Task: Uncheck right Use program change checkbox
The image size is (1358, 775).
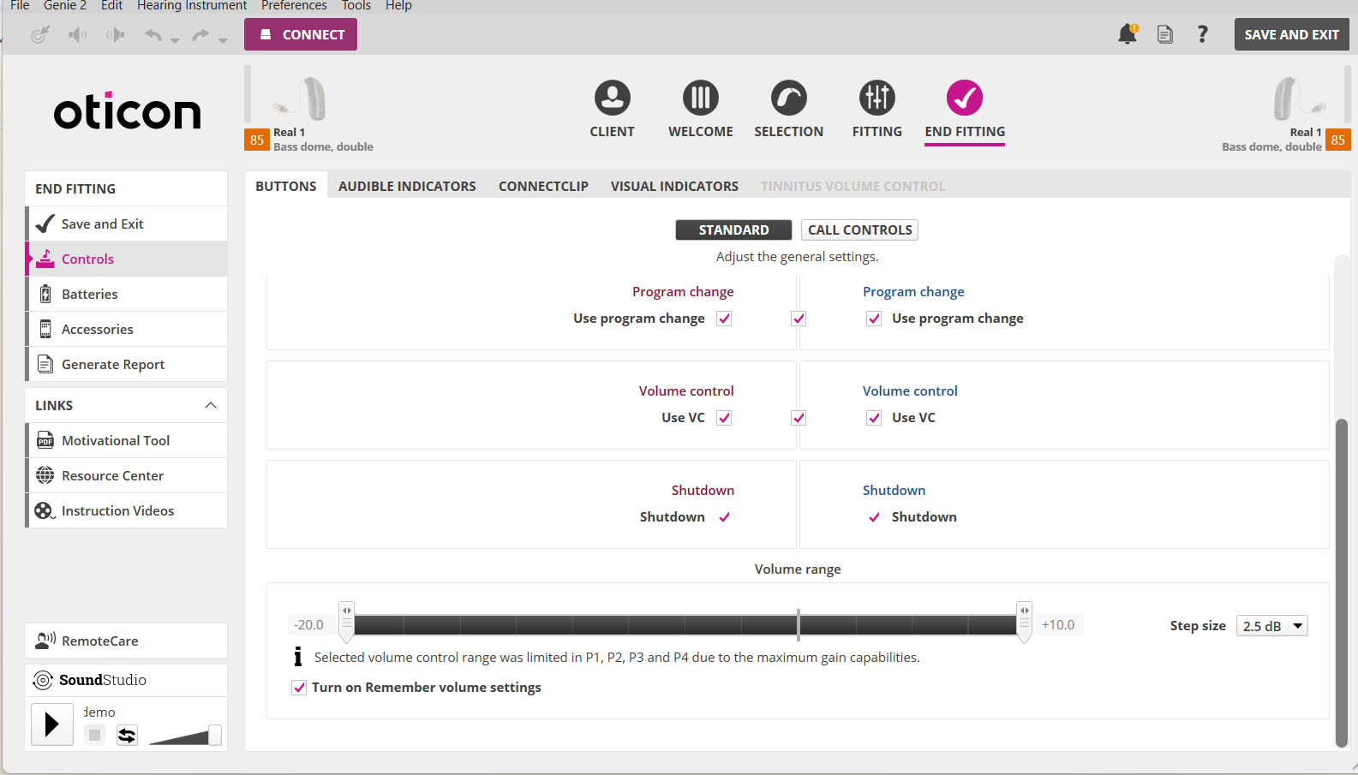Action: pyautogui.click(x=874, y=319)
